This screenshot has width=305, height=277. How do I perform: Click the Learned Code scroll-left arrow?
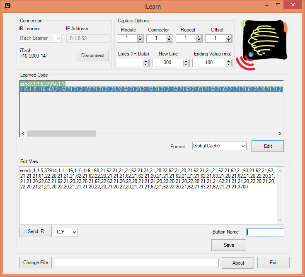pos(23,134)
